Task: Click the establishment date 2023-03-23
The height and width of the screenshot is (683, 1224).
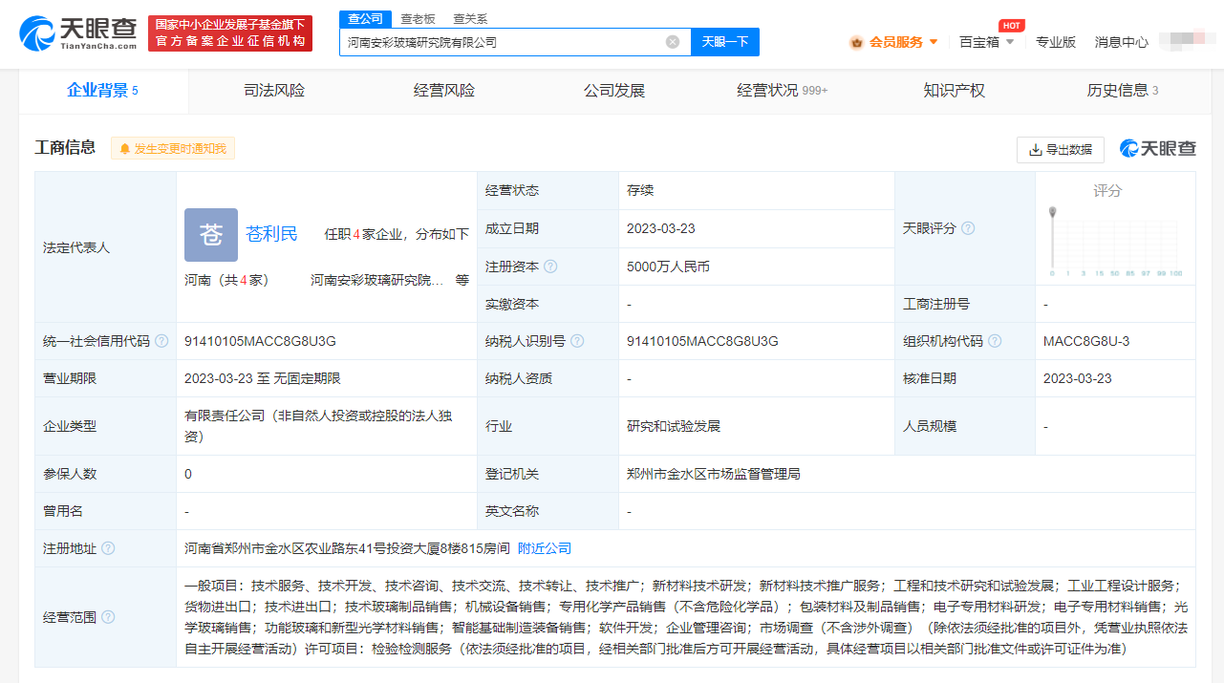Action: click(x=661, y=228)
